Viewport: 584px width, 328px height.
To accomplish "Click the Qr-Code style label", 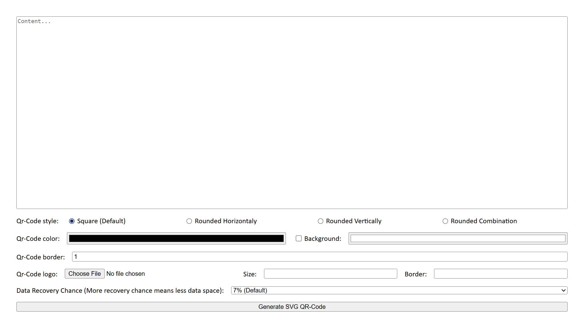I will click(37, 221).
